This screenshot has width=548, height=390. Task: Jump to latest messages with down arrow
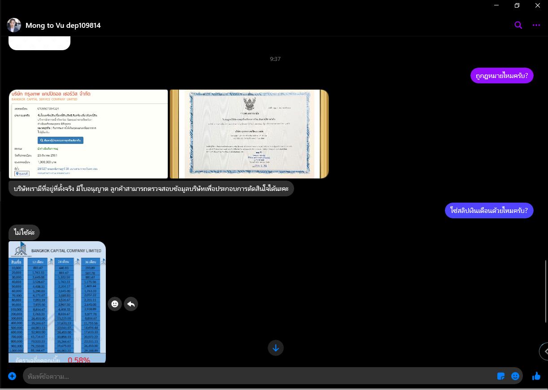[276, 348]
